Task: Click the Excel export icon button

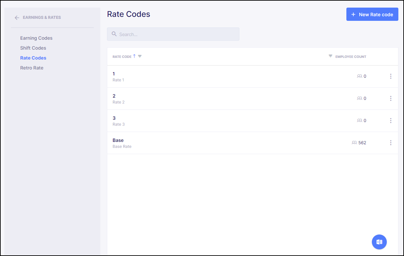Action: click(x=379, y=242)
